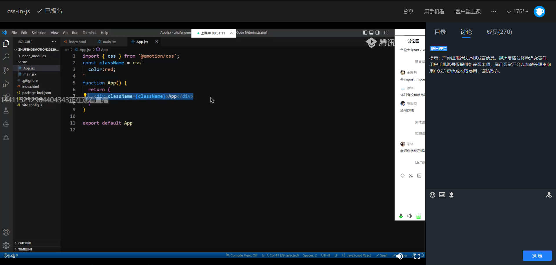Click the 发送 send button
Viewport: 556px width, 265px height.
pyautogui.click(x=537, y=255)
